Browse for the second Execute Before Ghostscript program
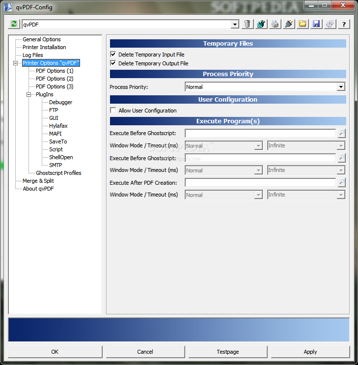358x365 pixels. pos(341,158)
